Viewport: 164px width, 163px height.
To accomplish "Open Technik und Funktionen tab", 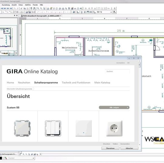I will 76,83.
